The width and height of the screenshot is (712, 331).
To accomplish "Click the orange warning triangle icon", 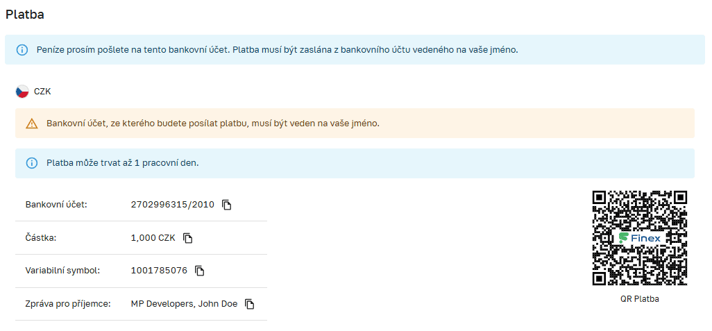I will [32, 124].
